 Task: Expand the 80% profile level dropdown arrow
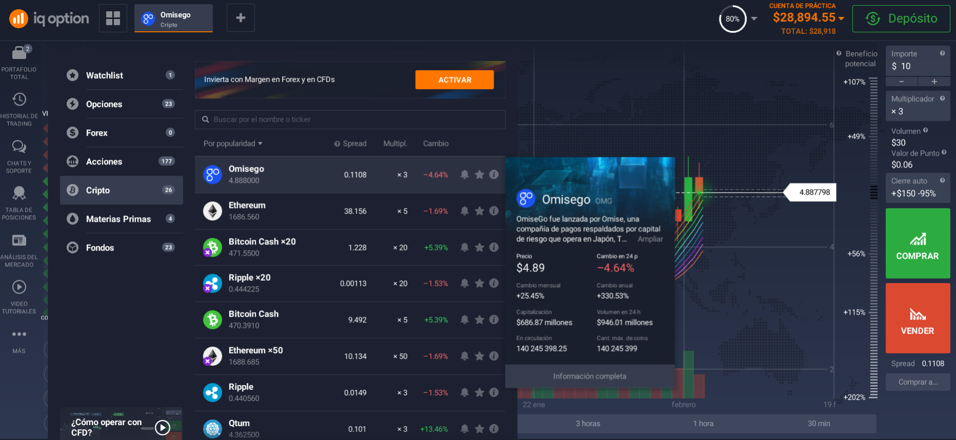coord(754,18)
